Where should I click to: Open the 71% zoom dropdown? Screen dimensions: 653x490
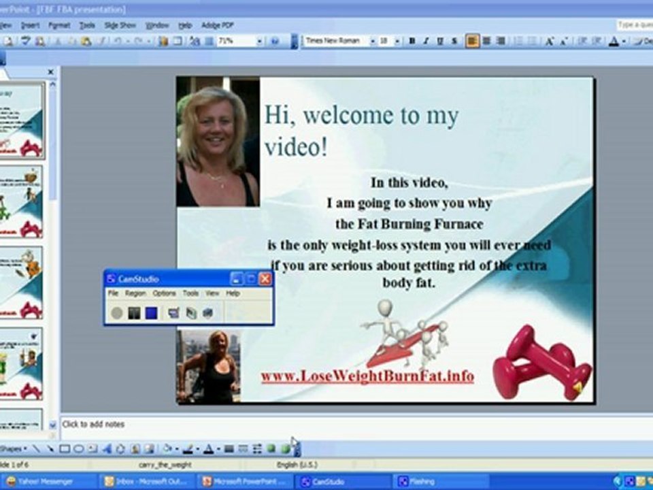click(259, 41)
